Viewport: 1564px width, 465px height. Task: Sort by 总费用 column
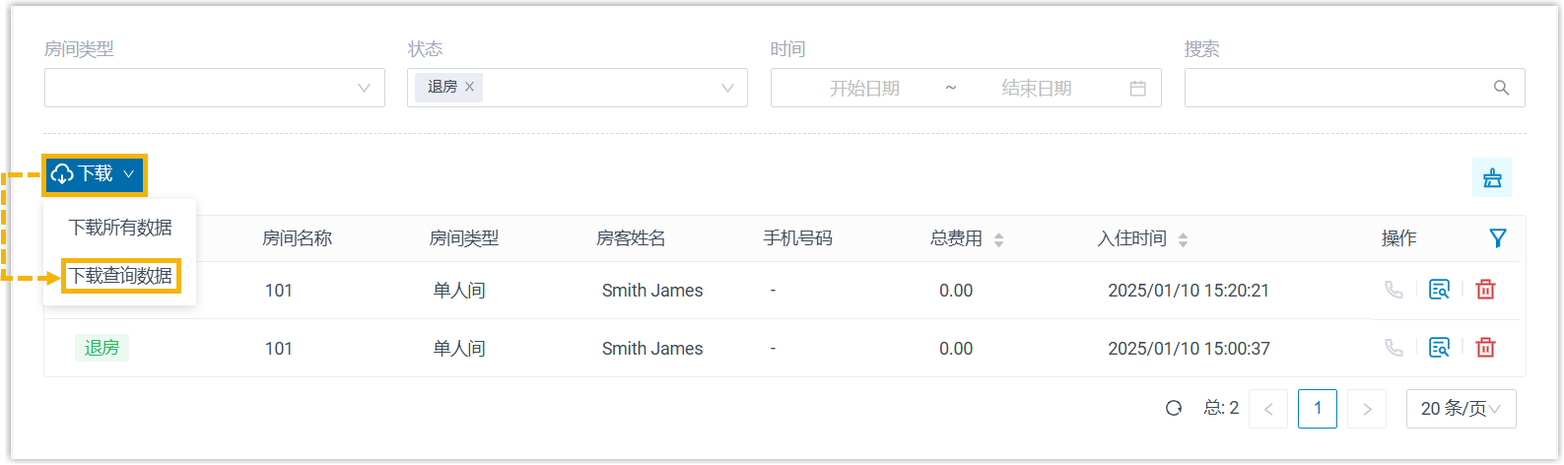pos(998,239)
